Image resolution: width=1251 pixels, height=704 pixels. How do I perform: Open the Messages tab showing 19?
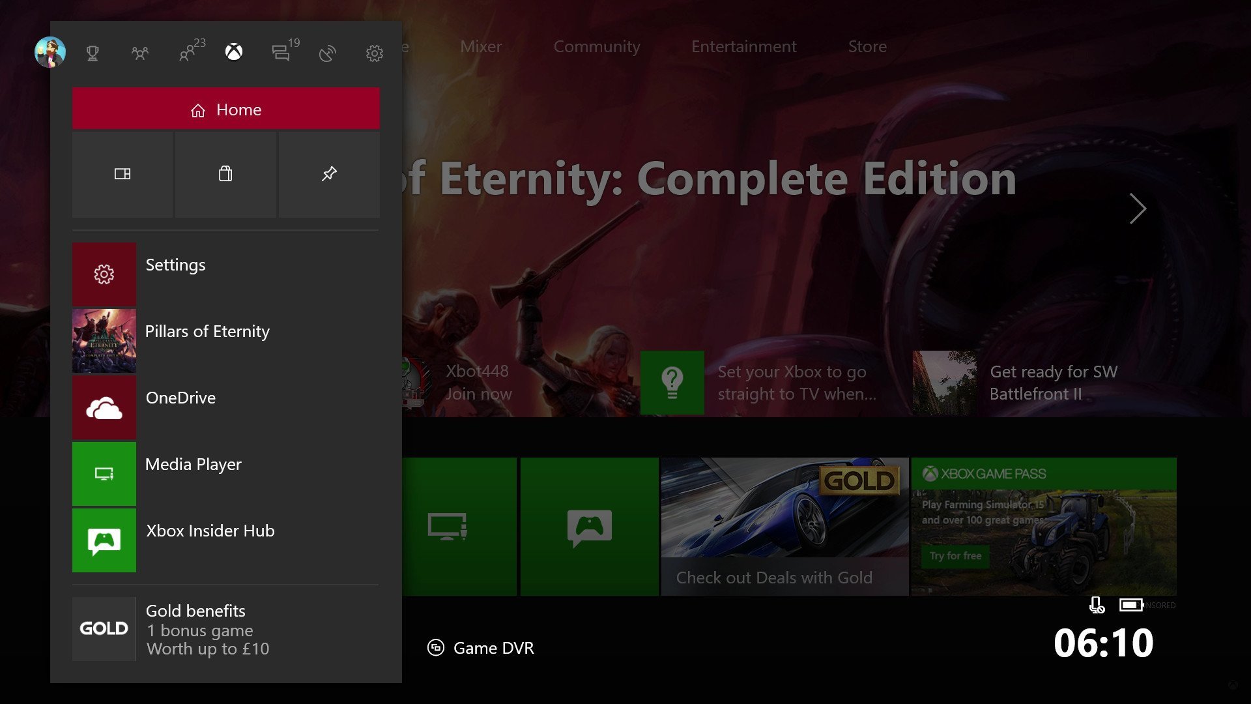285,50
